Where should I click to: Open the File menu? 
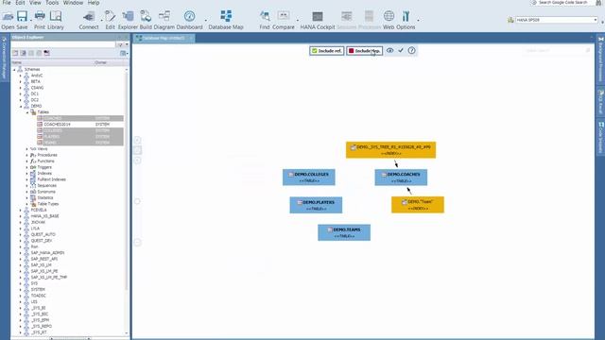(7, 3)
